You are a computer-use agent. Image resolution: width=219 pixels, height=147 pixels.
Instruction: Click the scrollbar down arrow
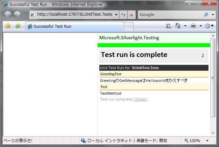213,133
